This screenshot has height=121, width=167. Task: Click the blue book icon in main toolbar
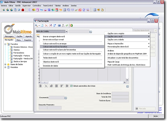point(49,10)
